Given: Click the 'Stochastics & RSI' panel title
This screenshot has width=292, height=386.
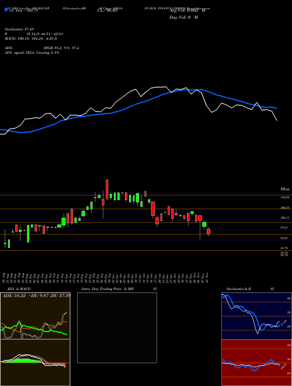Looking at the screenshot, I should coord(250,289).
